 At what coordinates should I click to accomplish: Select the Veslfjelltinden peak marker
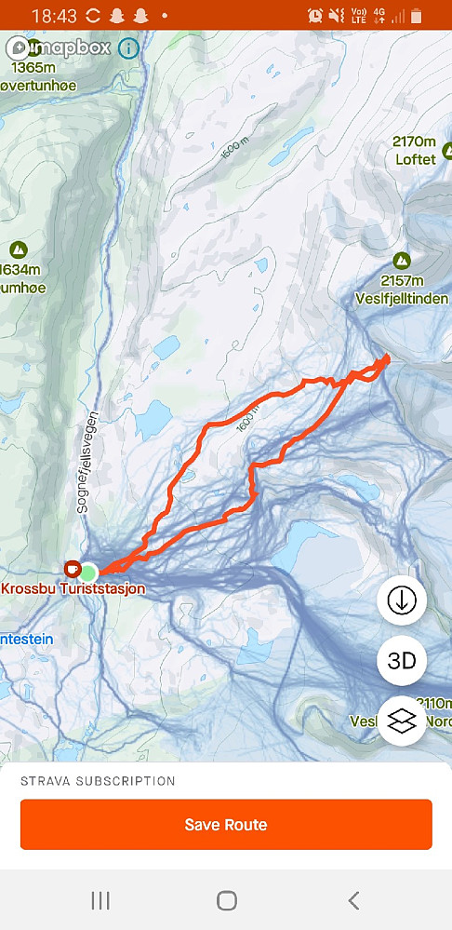tap(402, 261)
